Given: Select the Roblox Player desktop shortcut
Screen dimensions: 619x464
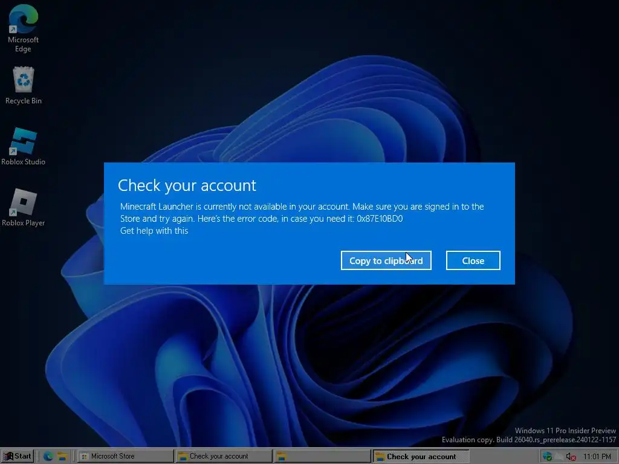Looking at the screenshot, I should click(x=24, y=208).
